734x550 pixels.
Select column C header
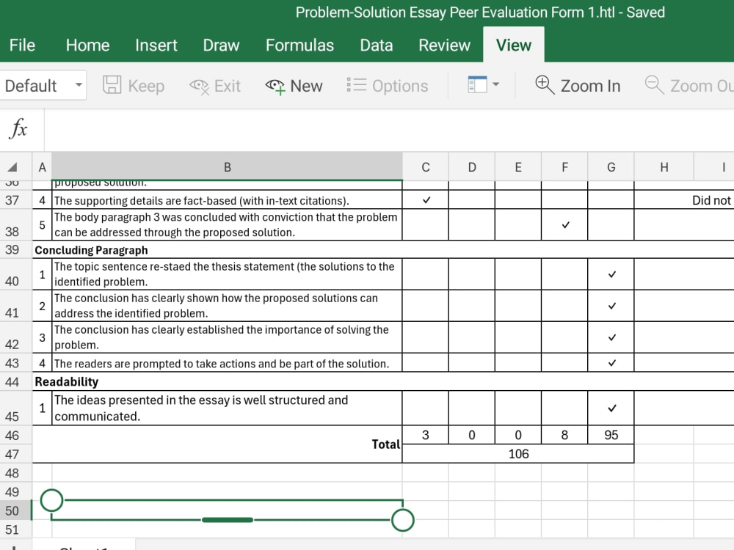pyautogui.click(x=426, y=167)
